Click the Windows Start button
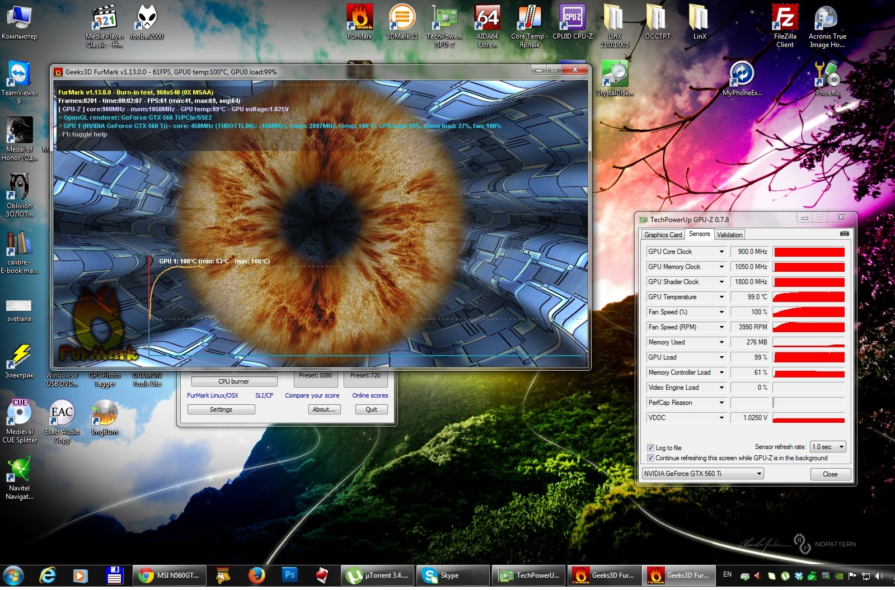This screenshot has width=895, height=590. coord(13,575)
